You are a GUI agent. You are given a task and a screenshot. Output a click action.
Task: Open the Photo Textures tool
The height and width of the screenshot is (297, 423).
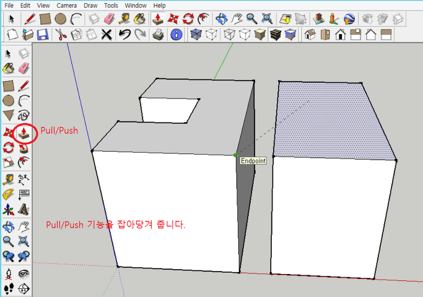tap(334, 19)
